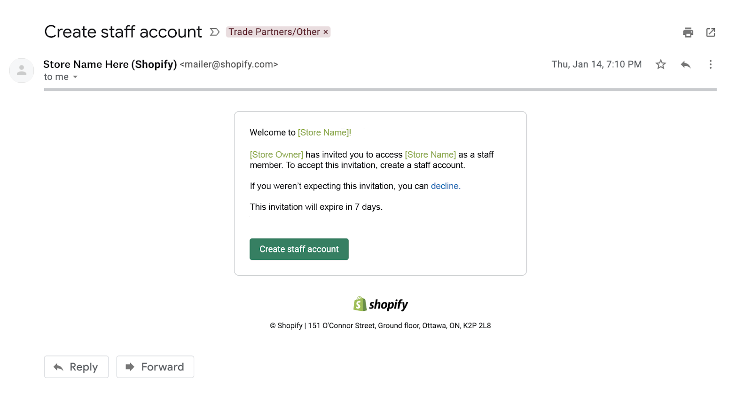Expand recipient details next to "to me"
Screen dimensions: 752x411
pyautogui.click(x=75, y=77)
